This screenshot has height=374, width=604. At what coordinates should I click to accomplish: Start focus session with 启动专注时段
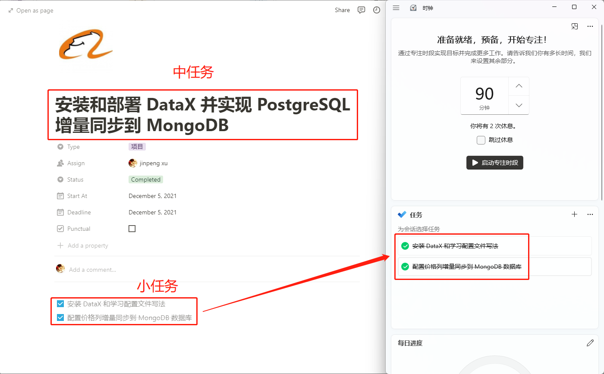click(495, 163)
